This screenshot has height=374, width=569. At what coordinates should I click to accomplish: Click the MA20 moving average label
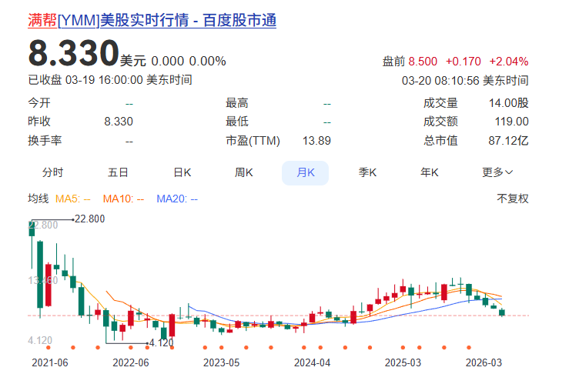pyautogui.click(x=177, y=199)
